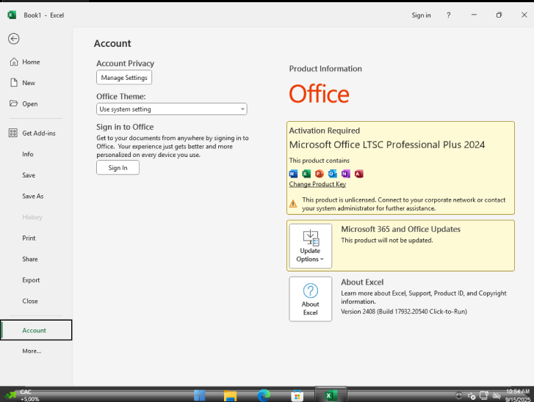The height and width of the screenshot is (402, 534).
Task: Click the OneNote icon in product contents
Action: point(346,174)
